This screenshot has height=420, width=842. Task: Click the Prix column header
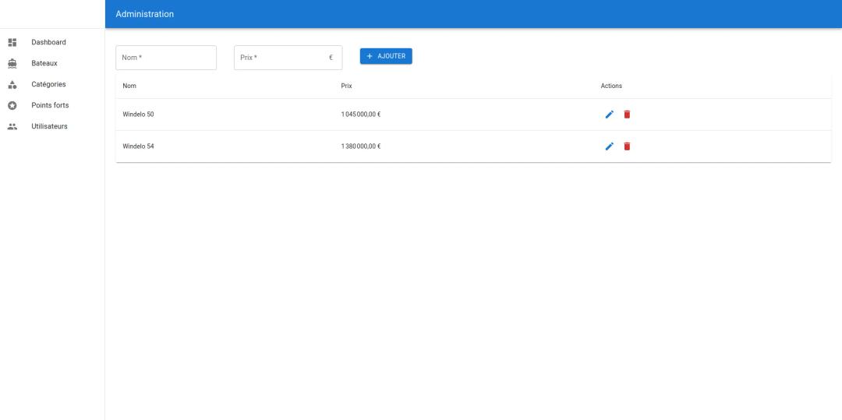(346, 86)
